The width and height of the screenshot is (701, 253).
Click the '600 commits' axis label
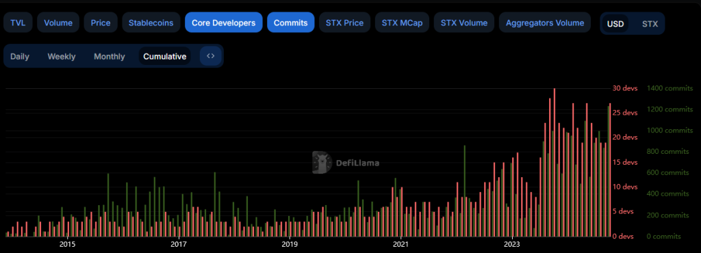(668, 173)
